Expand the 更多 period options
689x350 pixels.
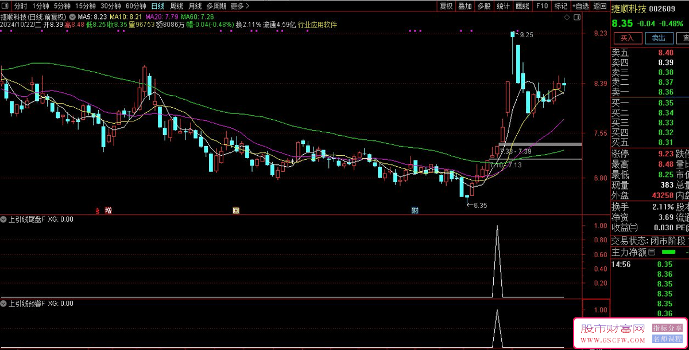240,6
